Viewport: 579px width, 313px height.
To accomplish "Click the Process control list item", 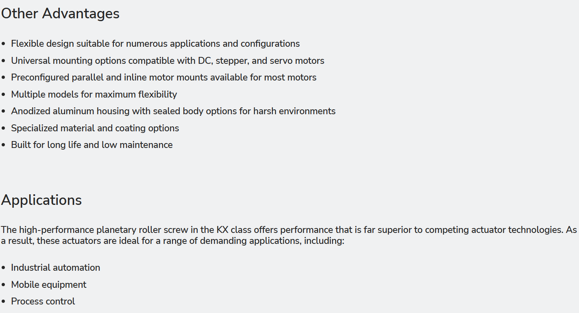I will pyautogui.click(x=43, y=301).
